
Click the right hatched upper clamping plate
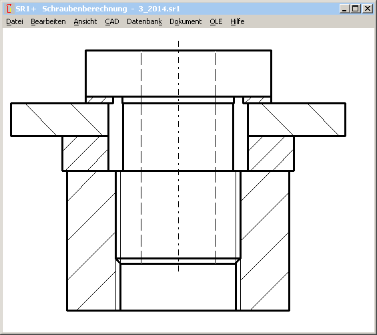click(x=297, y=120)
